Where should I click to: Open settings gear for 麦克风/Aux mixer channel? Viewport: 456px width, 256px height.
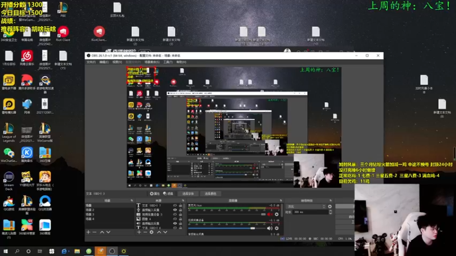click(276, 214)
